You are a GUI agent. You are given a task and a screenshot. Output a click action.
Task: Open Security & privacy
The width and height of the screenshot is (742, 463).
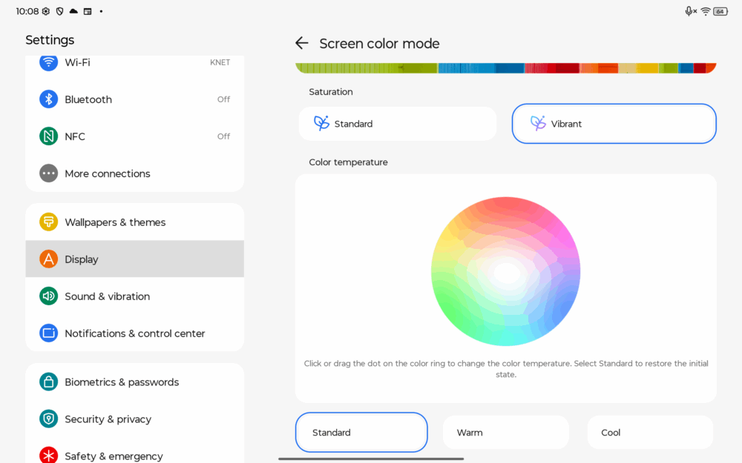[135, 419]
